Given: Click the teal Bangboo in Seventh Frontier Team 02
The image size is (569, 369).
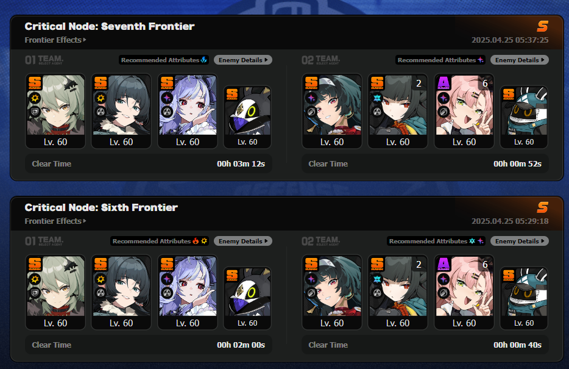Looking at the screenshot, I should 524,117.
